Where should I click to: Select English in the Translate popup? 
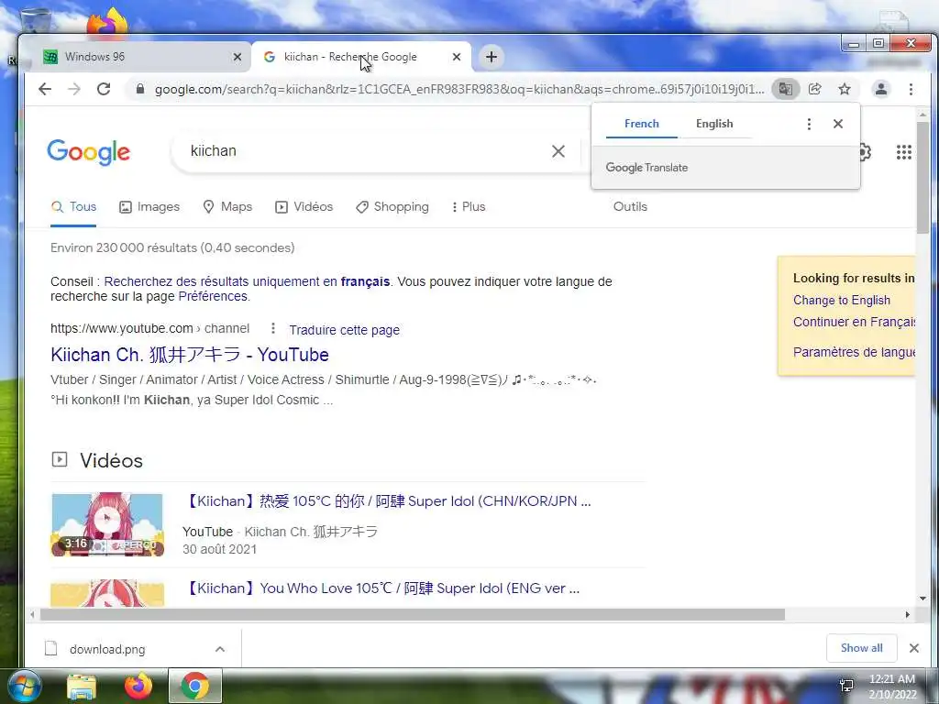[x=714, y=124]
